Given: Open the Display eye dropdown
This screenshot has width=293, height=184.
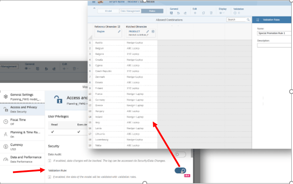Looking at the screenshot, I should (x=221, y=13).
